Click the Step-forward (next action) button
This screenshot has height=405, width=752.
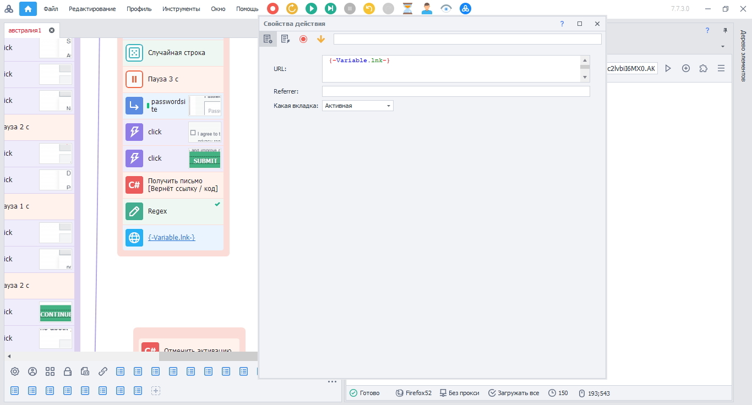330,8
